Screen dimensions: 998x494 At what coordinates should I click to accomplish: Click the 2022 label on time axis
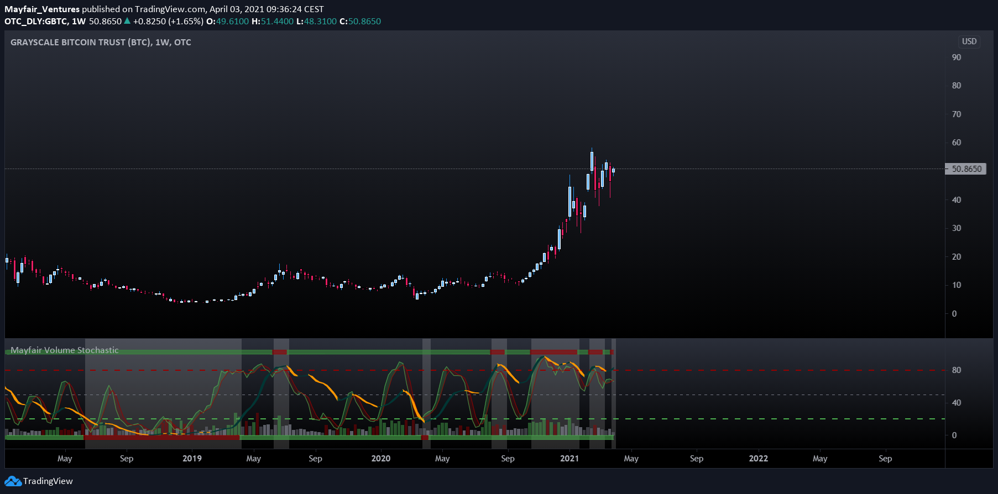759,458
